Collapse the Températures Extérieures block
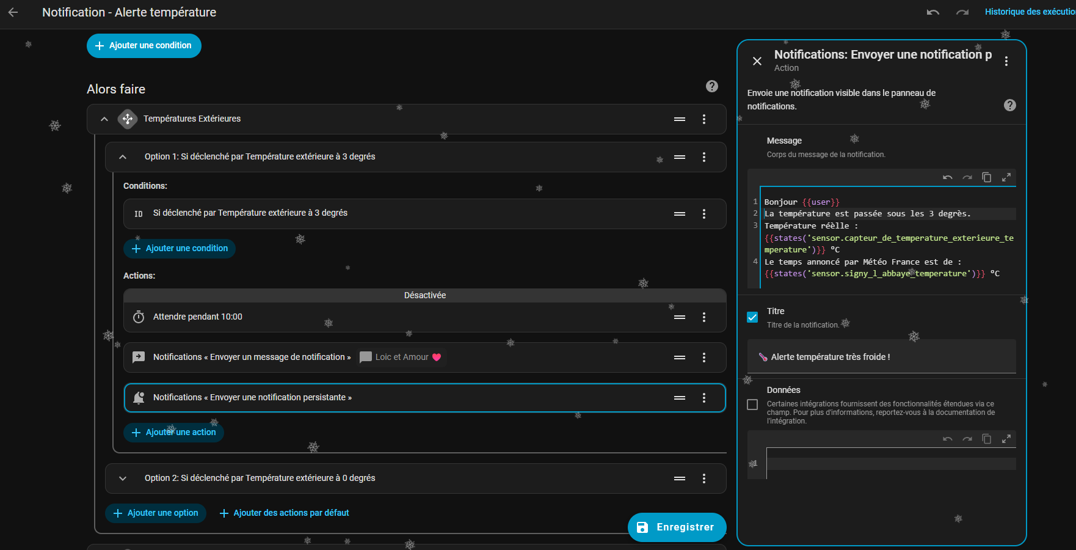 104,119
